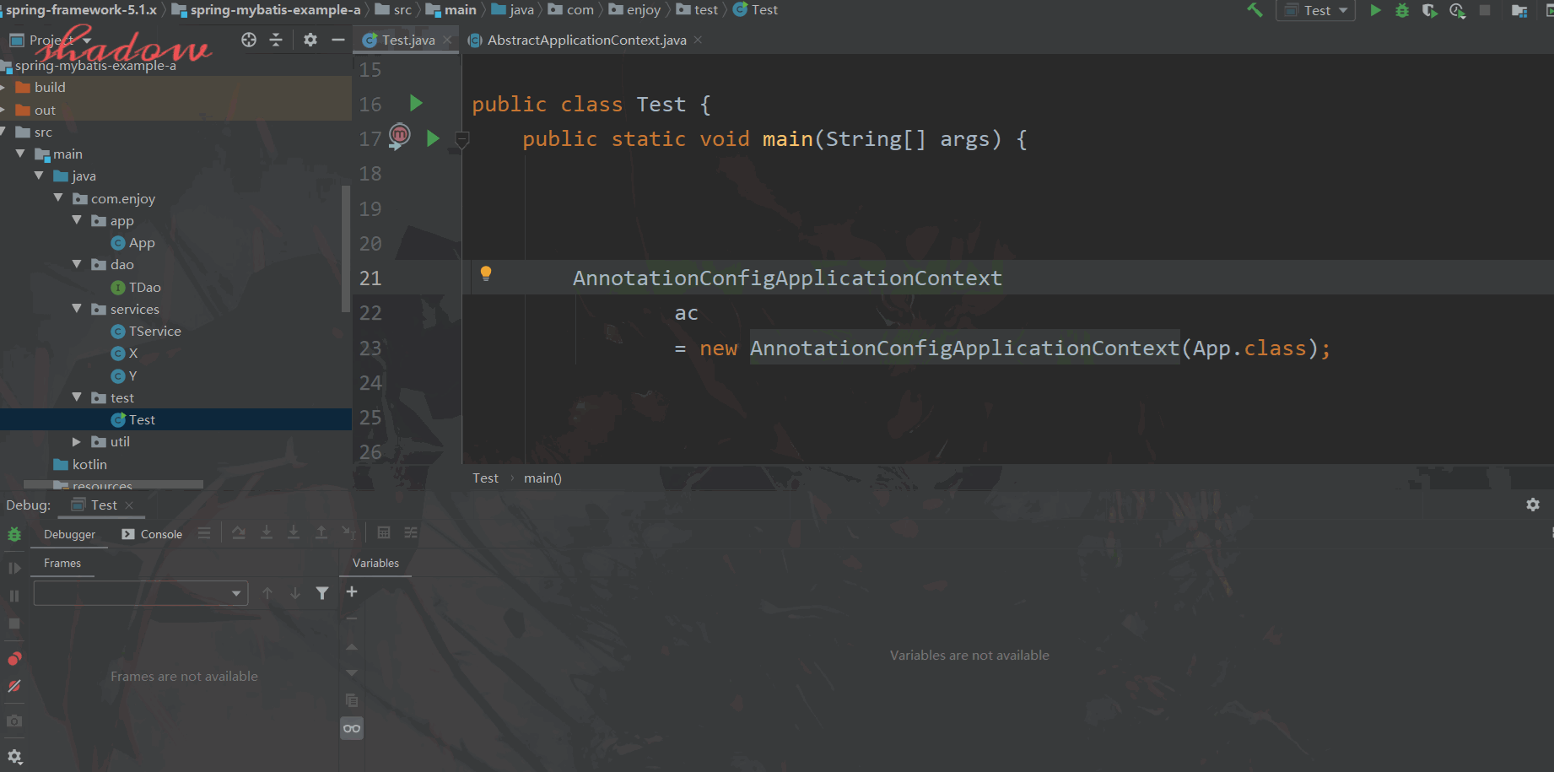The width and height of the screenshot is (1554, 772).
Task: Show intention actions via the light bulb
Action: click(486, 273)
